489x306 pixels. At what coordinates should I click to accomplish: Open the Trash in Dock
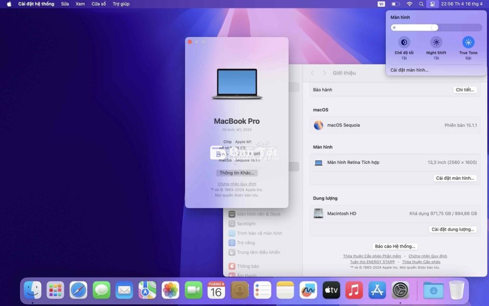(x=457, y=290)
